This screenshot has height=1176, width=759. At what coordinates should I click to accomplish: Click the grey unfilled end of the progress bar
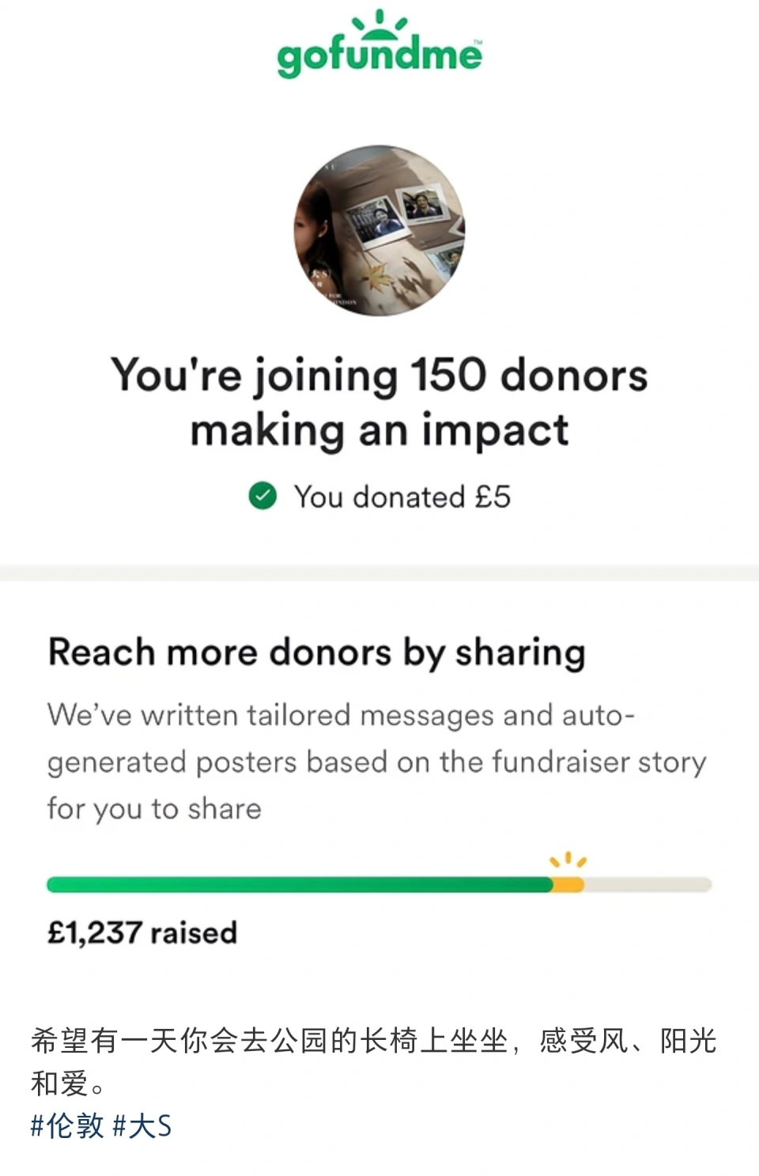coord(648,884)
